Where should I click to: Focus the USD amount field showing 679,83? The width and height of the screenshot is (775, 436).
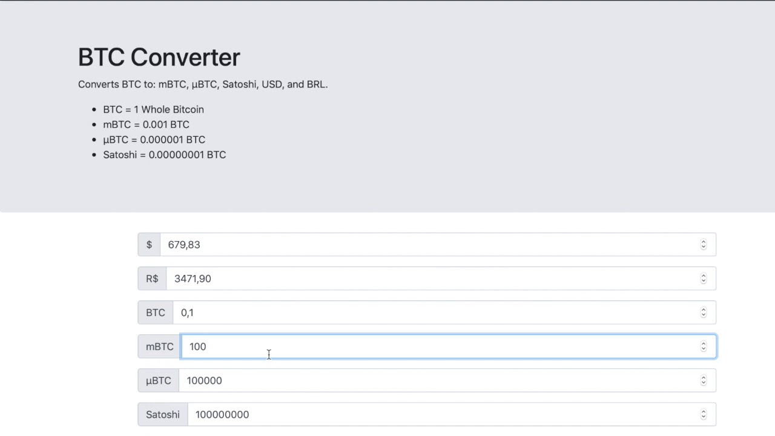pos(424,245)
